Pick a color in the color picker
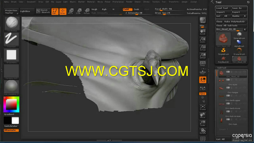 [11, 105]
